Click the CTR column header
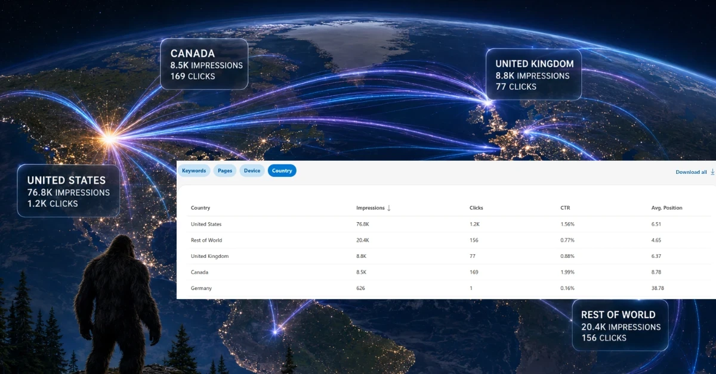The height and width of the screenshot is (374, 716). pos(566,208)
